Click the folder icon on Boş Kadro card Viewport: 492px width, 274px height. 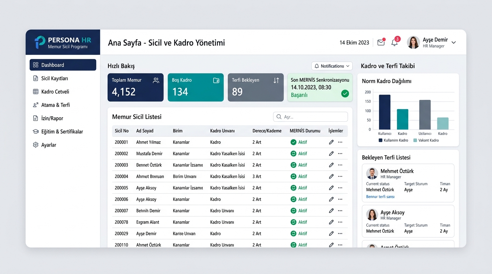point(216,80)
